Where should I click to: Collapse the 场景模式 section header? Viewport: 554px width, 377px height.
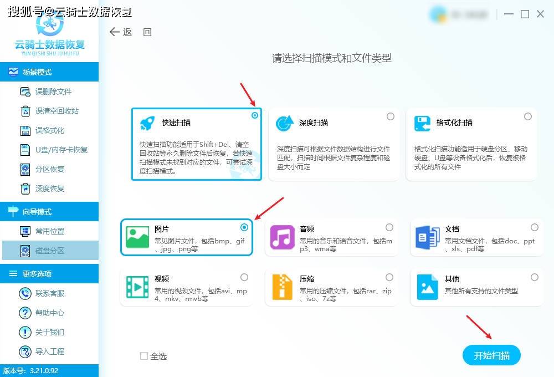point(49,72)
